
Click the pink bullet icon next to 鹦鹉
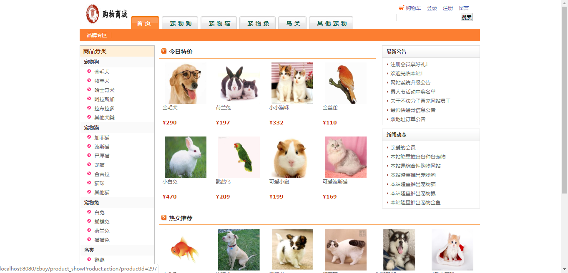[89, 259]
